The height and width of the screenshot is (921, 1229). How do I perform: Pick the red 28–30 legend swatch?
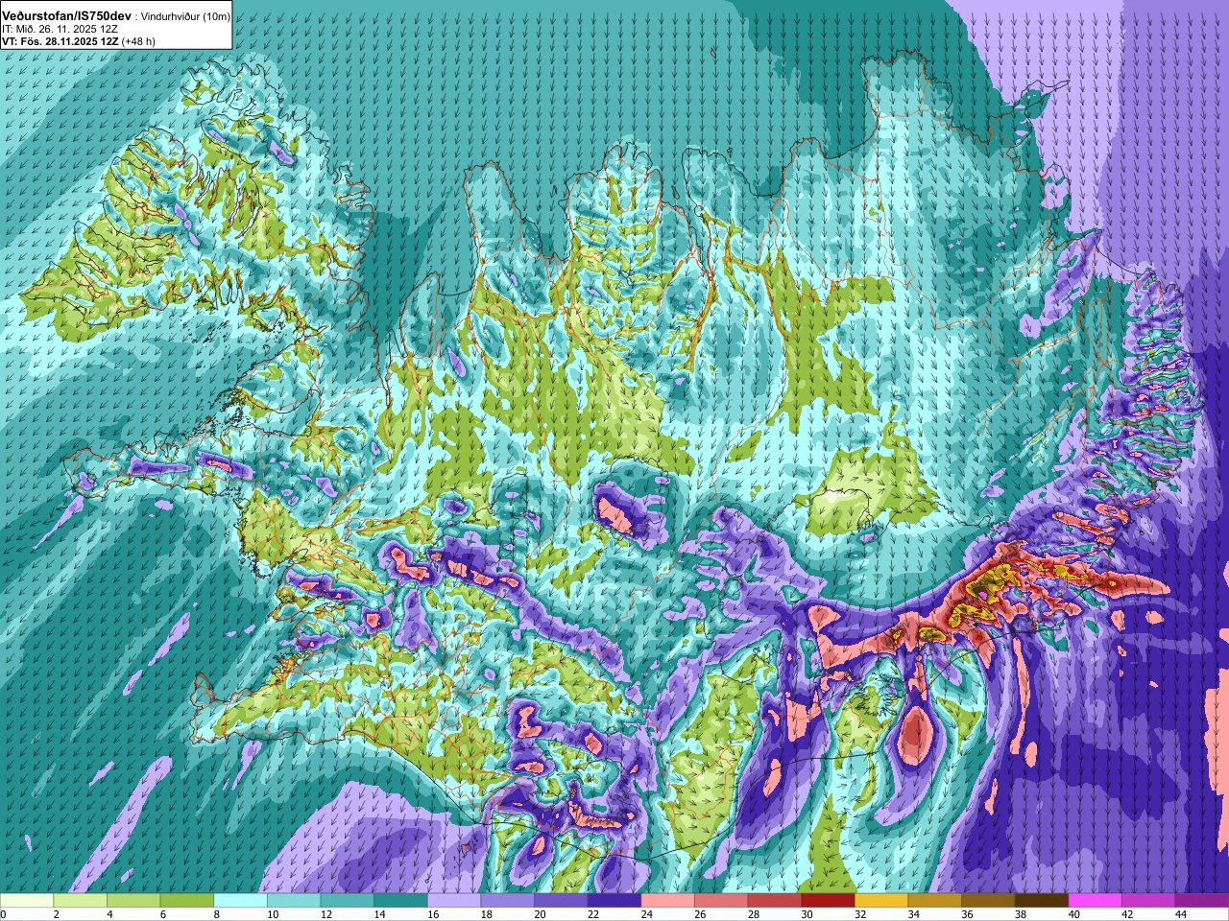[775, 901]
